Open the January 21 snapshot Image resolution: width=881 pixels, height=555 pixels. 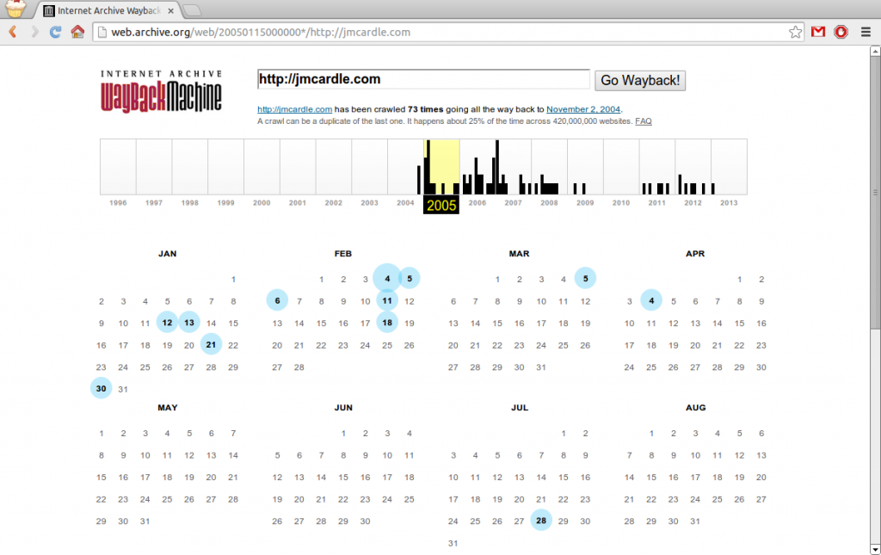[x=211, y=344]
